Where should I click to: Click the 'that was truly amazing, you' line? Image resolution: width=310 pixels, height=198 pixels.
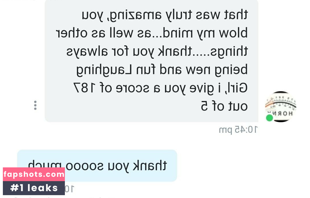pos(165,15)
